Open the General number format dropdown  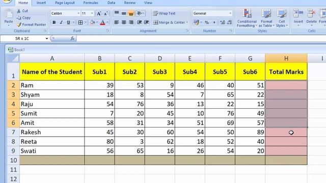230,13
